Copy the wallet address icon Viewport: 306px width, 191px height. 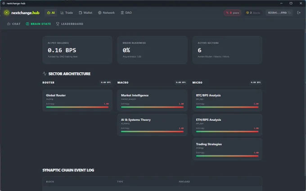pyautogui.click(x=289, y=13)
